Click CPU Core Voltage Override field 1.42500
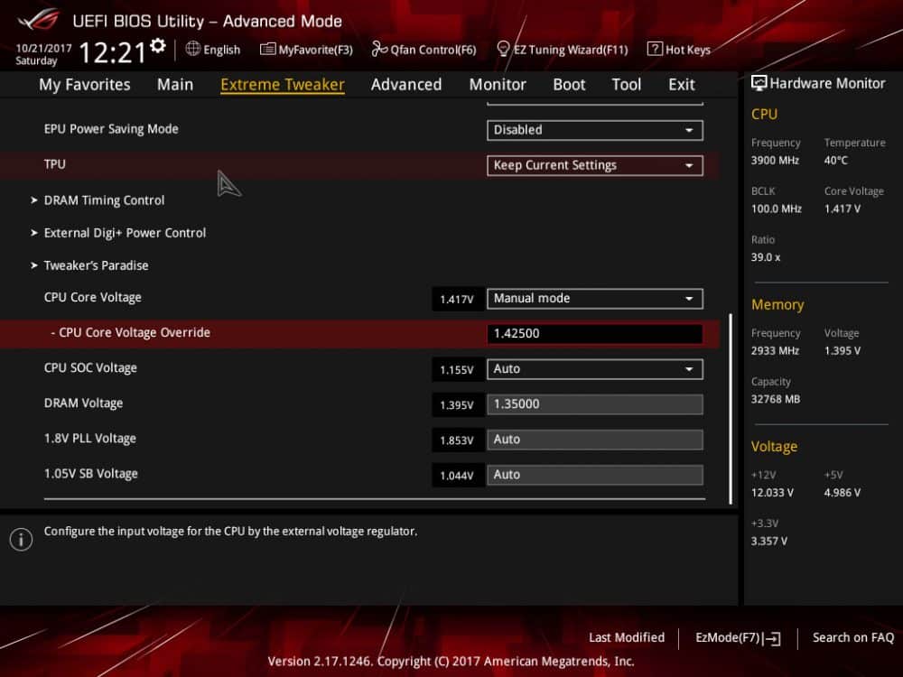Image resolution: width=903 pixels, height=677 pixels. (595, 333)
